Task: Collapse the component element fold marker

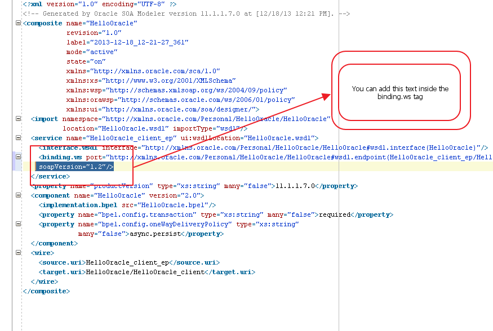Action: click(19, 195)
